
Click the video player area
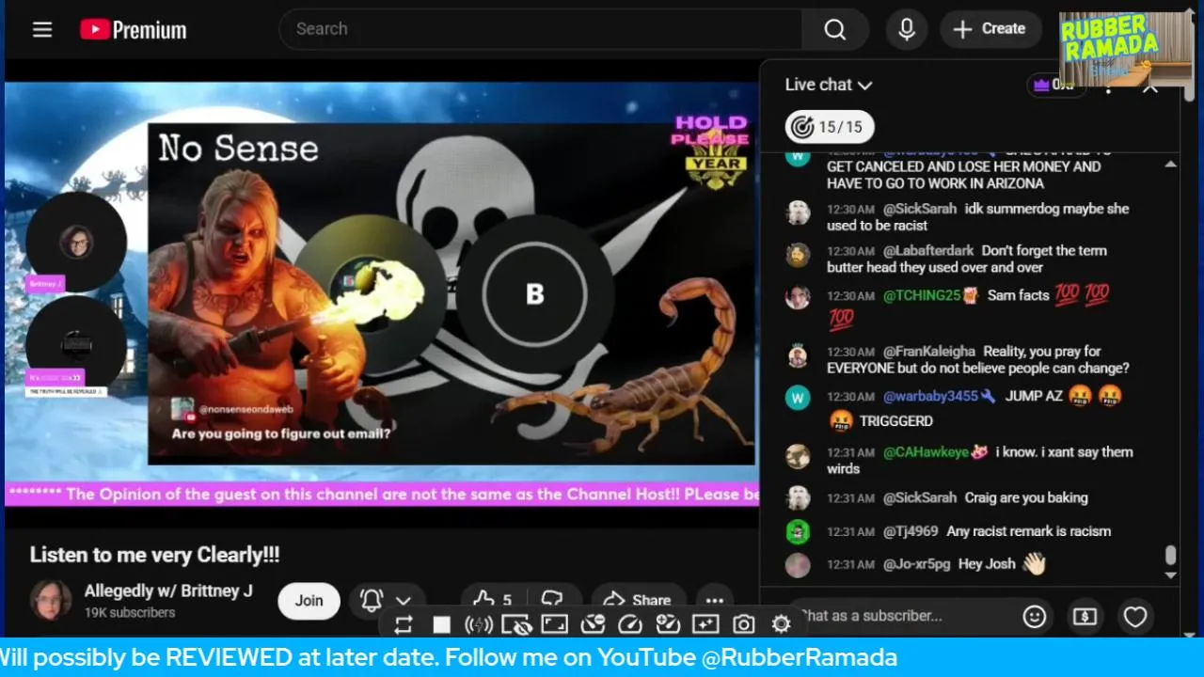(x=382, y=294)
